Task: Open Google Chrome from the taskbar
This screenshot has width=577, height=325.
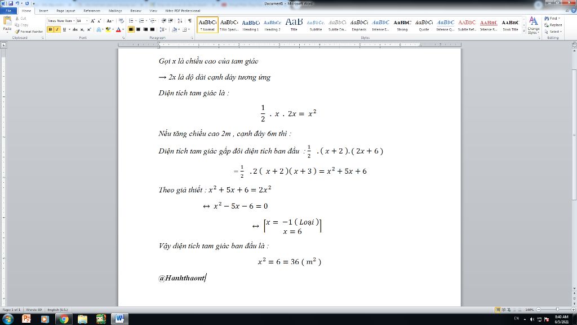Action: (x=64, y=319)
